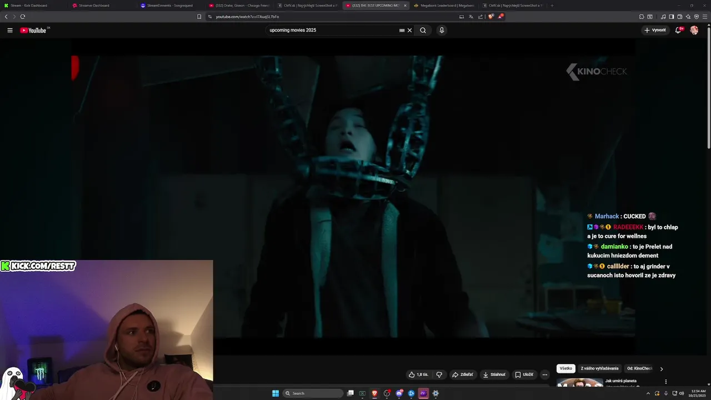This screenshot has height=400, width=711.
Task: Go back with the browser back arrow
Action: point(6,17)
